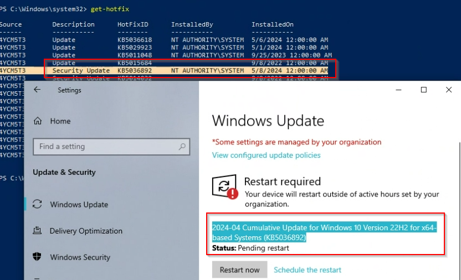Go back using the Settings back arrow
This screenshot has height=280, width=461.
[37, 90]
